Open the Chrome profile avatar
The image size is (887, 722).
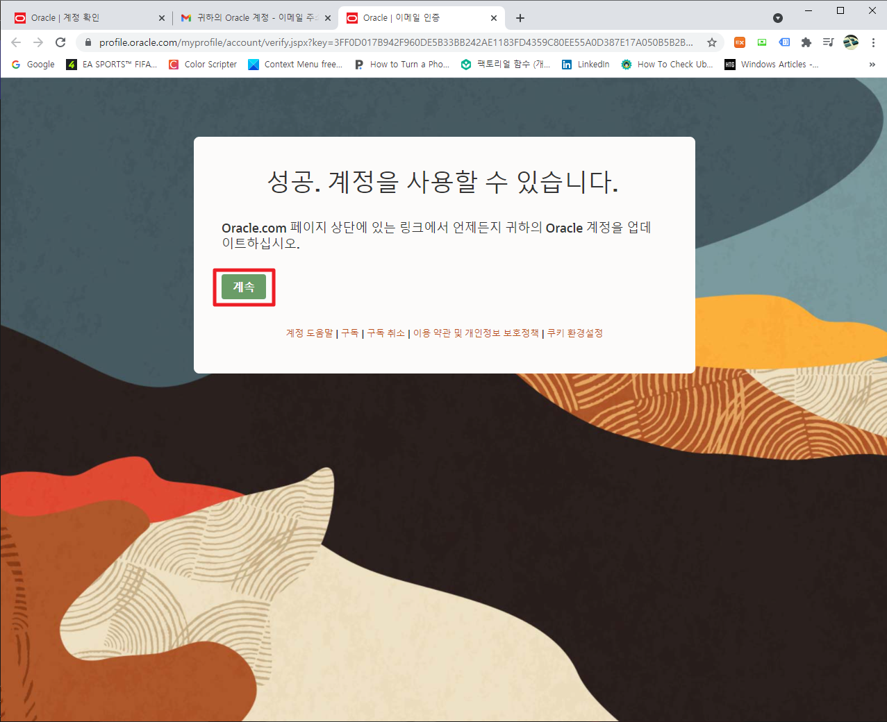click(851, 42)
